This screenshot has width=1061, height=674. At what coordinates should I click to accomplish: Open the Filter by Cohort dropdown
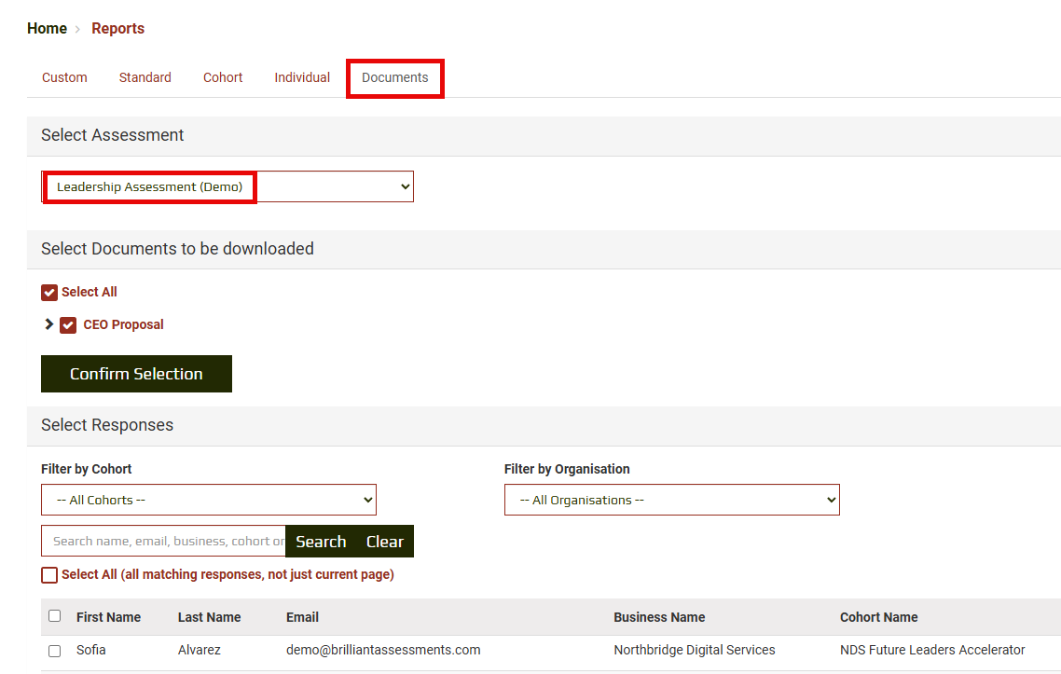click(x=209, y=500)
